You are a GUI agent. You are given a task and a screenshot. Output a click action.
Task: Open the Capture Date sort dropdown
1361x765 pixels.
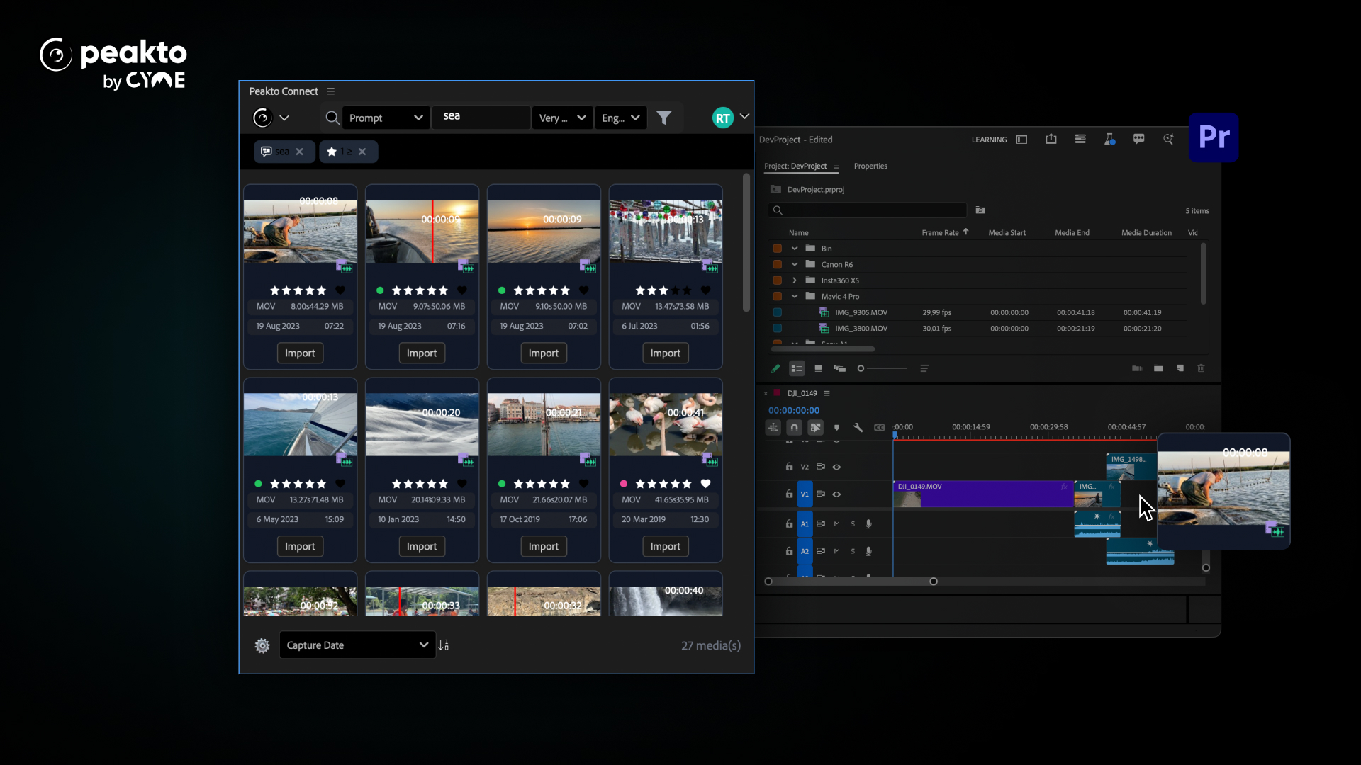click(x=357, y=645)
